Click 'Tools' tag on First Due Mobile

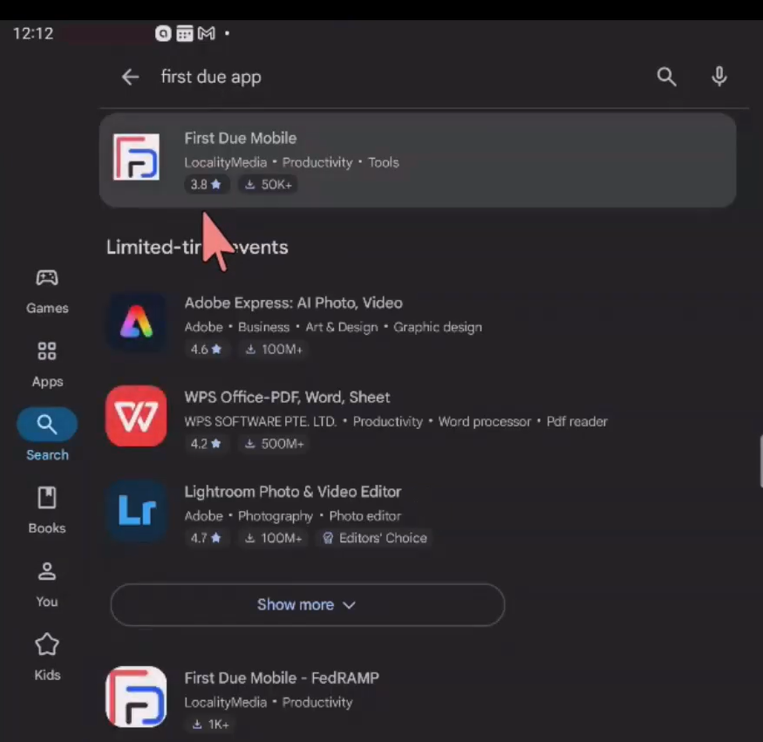[x=383, y=162]
